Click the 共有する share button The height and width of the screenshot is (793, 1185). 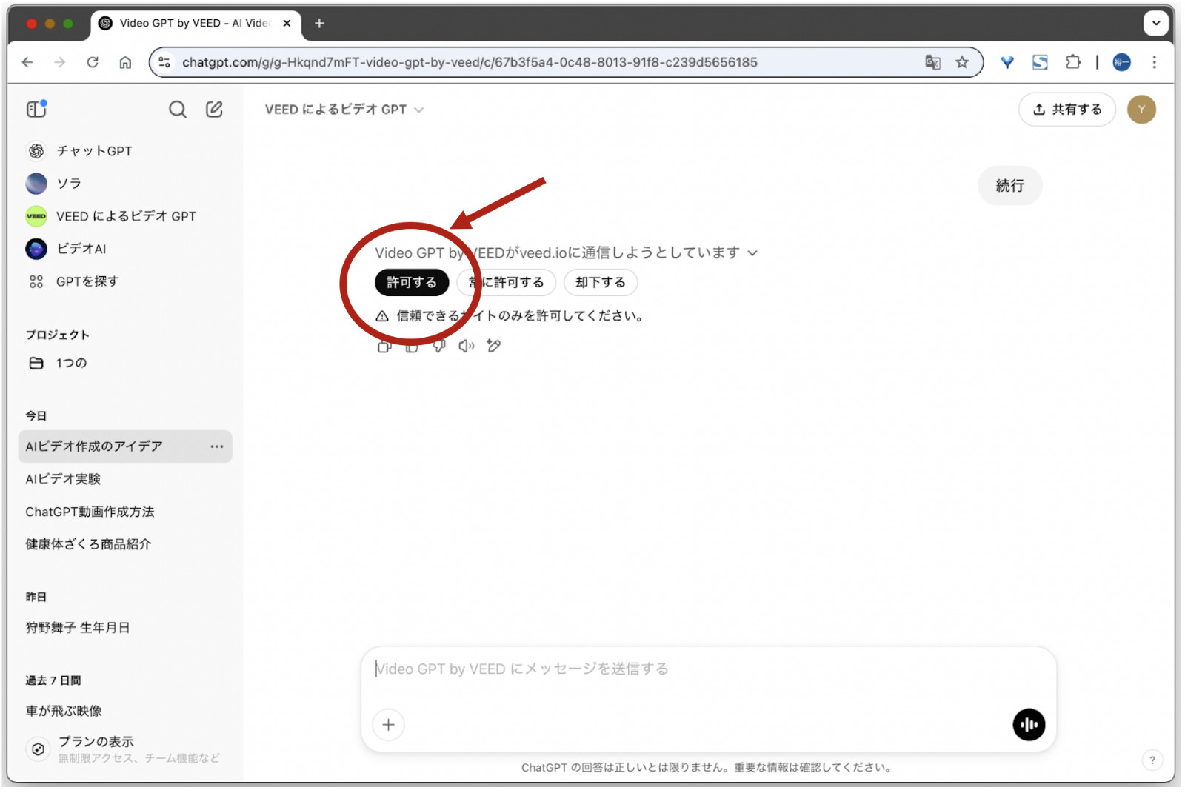[1067, 110]
